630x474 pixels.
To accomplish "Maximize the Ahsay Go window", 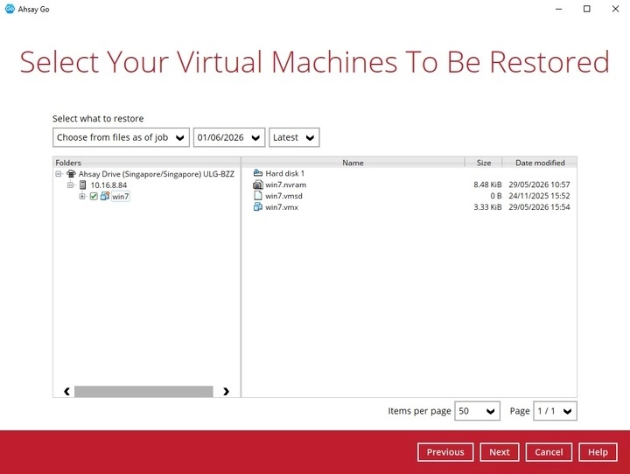I will (x=586, y=9).
